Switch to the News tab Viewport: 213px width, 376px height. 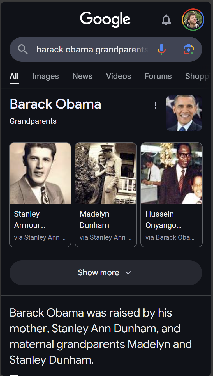tap(82, 76)
